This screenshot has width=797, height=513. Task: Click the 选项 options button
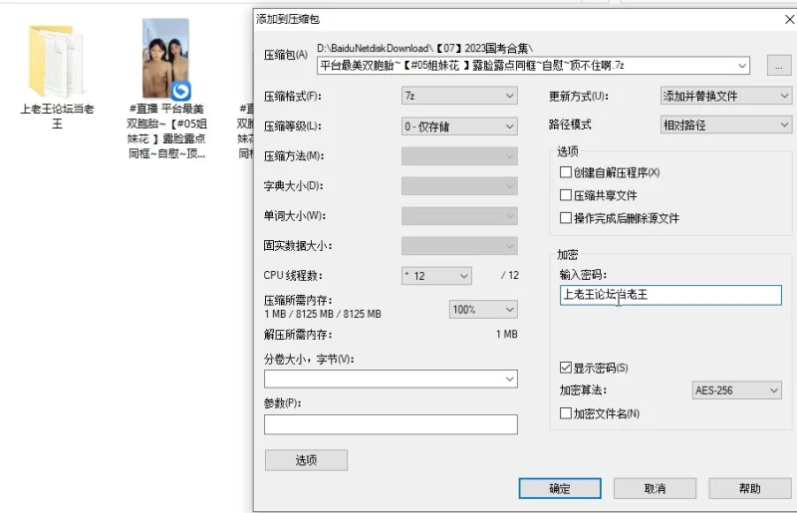(x=306, y=460)
